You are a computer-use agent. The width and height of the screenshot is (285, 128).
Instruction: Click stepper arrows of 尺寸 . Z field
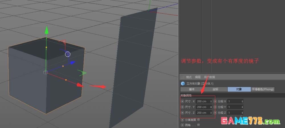(x=211, y=113)
